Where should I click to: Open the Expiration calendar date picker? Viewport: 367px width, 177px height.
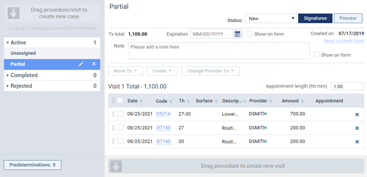(x=238, y=34)
